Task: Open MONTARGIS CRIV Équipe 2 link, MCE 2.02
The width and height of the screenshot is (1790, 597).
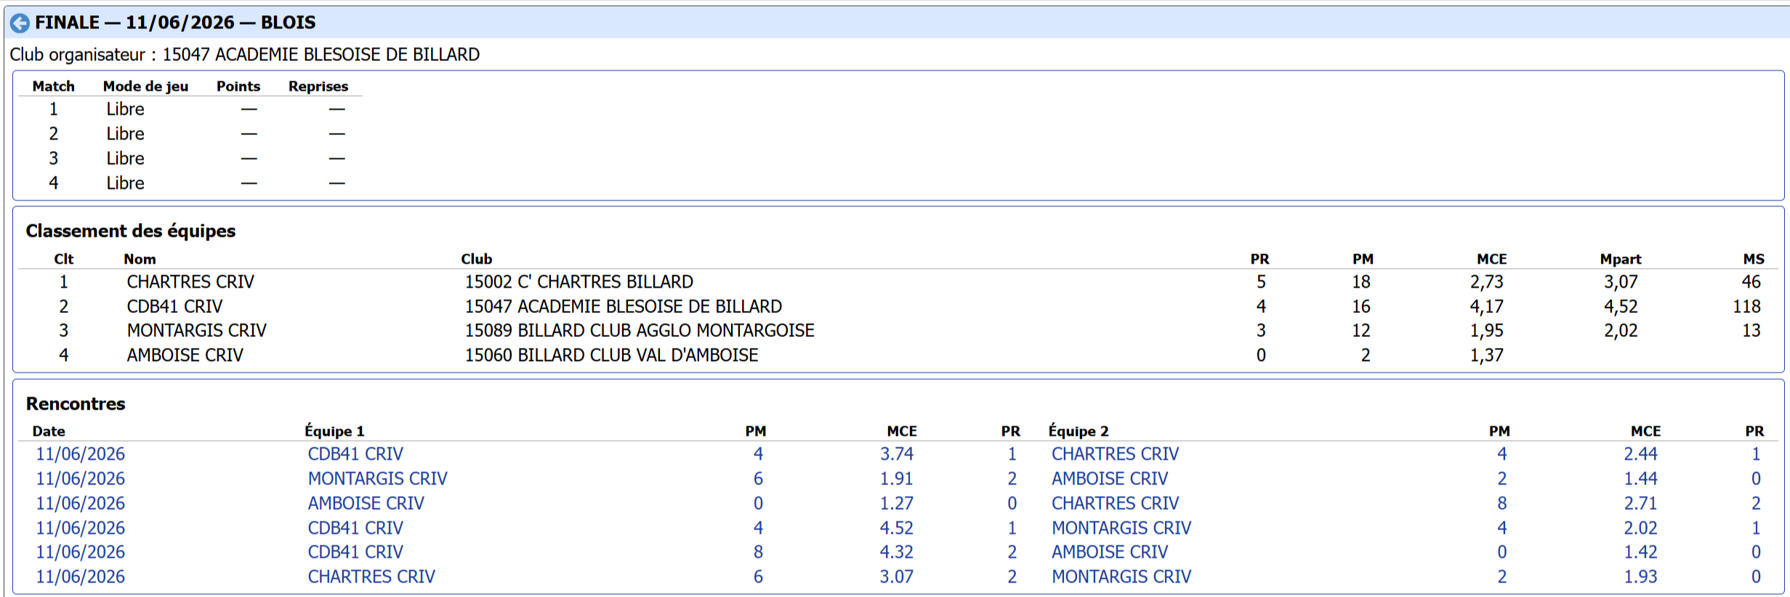Action: 1121,528
